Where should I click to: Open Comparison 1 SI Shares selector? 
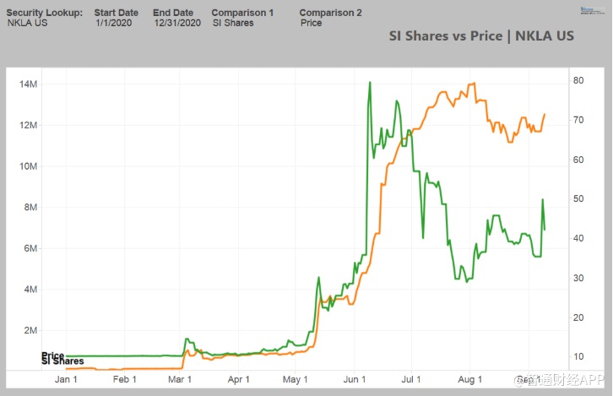point(233,23)
